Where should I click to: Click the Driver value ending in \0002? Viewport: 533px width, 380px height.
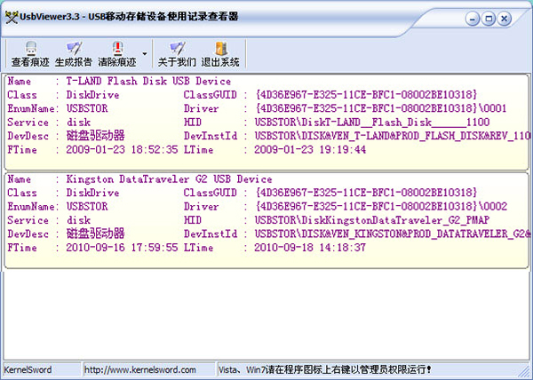pos(381,206)
